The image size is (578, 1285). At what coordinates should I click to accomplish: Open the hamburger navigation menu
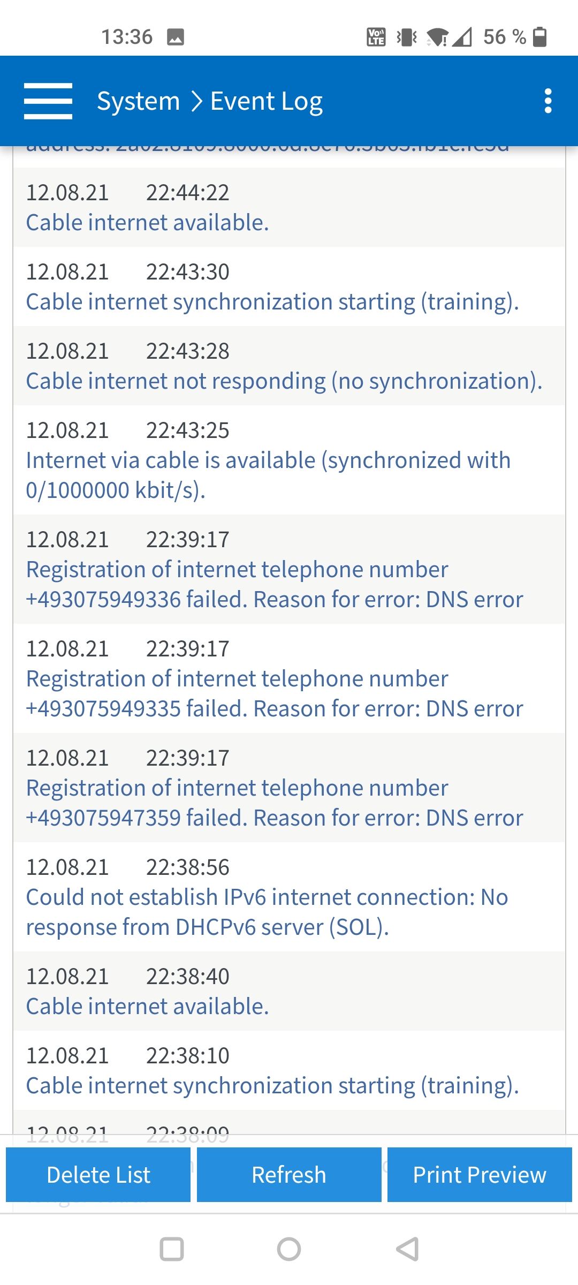48,101
